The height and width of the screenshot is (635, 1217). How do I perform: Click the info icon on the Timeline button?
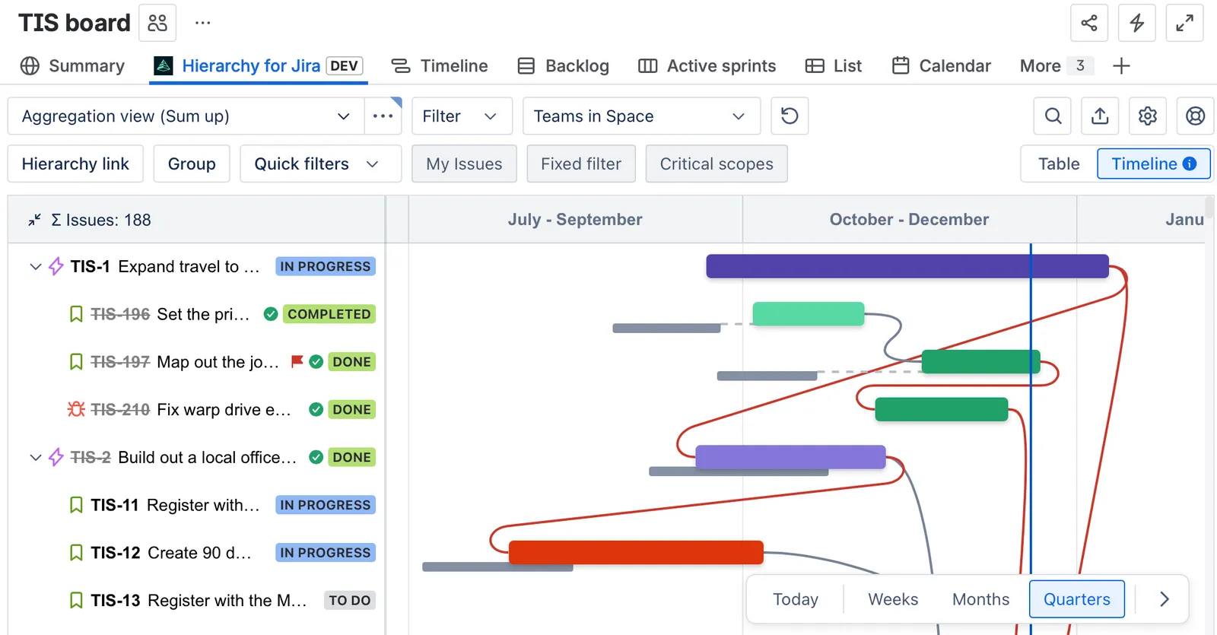(1190, 164)
